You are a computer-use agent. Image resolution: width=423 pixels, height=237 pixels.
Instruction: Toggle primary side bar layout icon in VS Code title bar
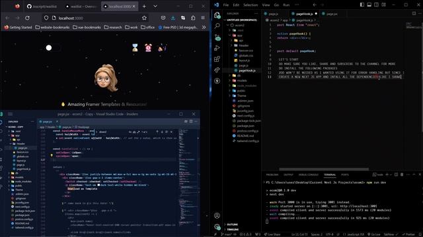click(362, 5)
